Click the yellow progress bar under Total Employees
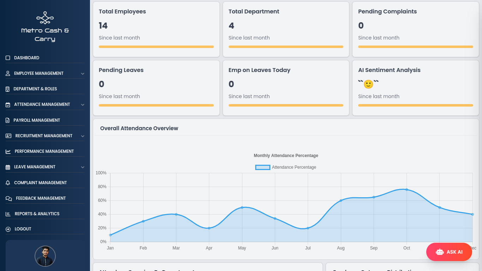 (x=156, y=47)
